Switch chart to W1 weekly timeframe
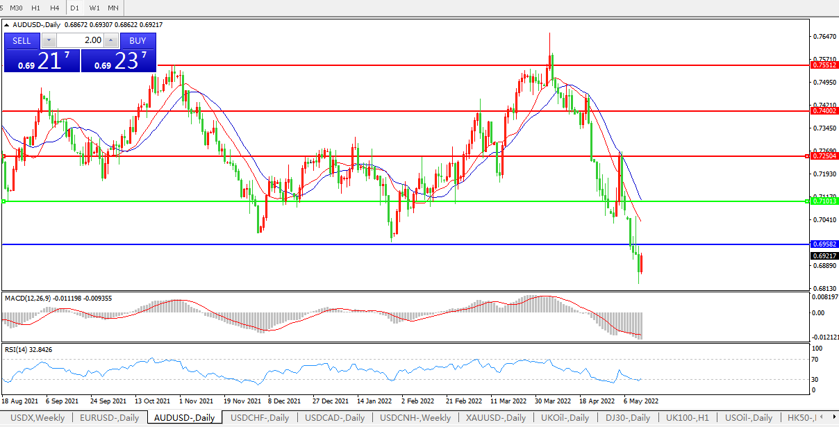This screenshot has height=427, width=839. 94,8
